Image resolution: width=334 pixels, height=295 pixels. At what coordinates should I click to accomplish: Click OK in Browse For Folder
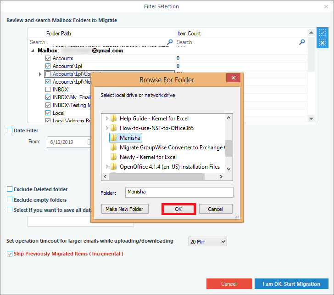pos(178,209)
